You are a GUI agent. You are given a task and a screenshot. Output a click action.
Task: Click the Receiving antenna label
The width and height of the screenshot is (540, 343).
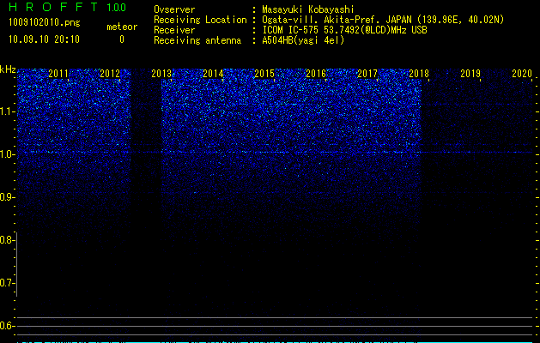point(197,40)
